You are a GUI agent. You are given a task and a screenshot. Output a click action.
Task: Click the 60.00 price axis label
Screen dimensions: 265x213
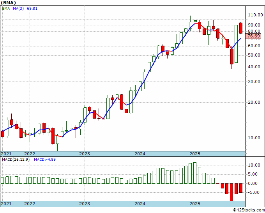coord(254,46)
